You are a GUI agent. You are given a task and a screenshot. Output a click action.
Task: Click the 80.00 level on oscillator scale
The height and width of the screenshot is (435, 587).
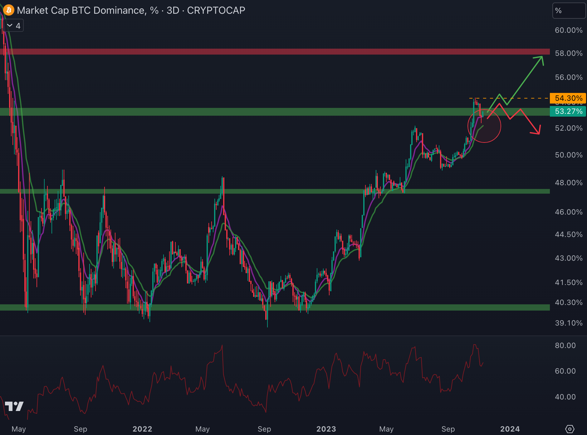pyautogui.click(x=565, y=346)
